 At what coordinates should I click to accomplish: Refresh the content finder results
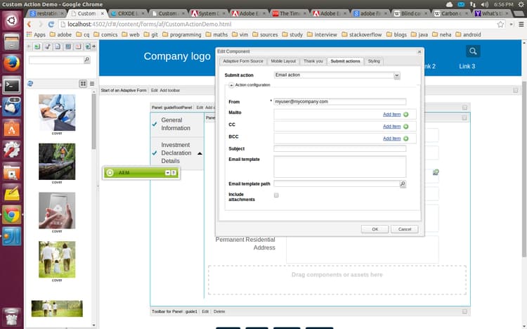click(x=30, y=84)
